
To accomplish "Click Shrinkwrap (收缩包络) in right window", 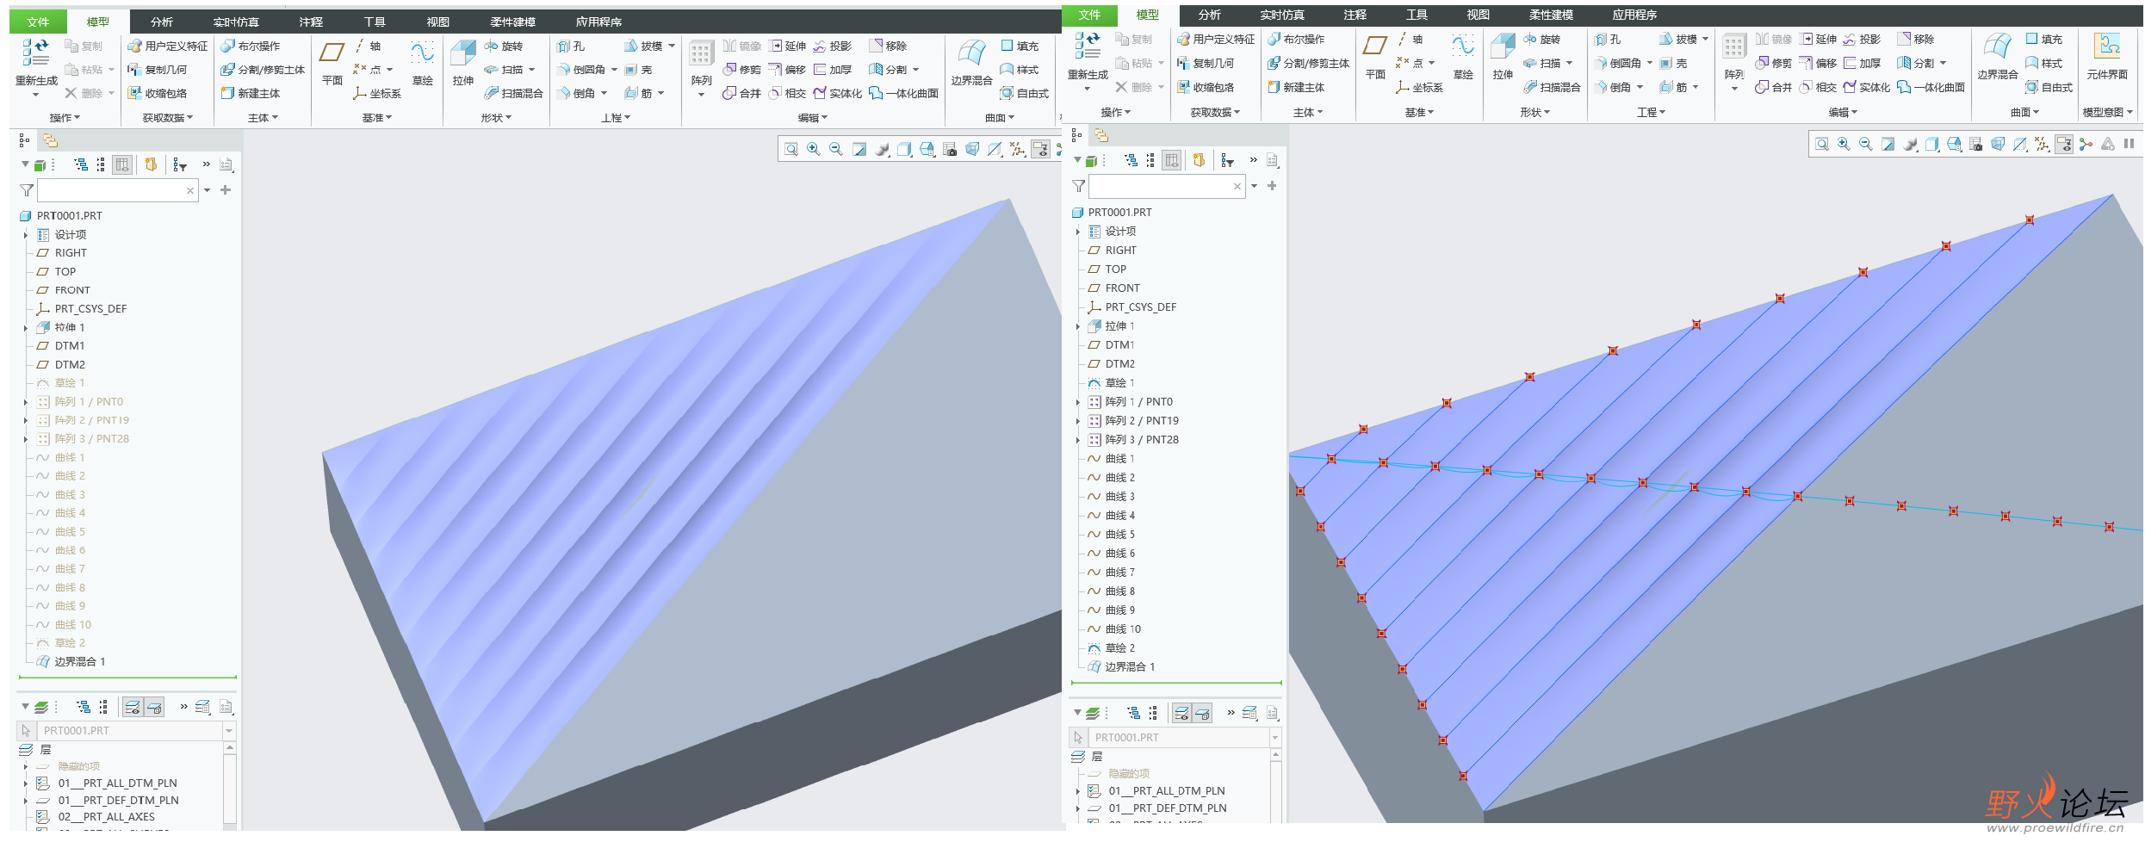I will pyautogui.click(x=1206, y=87).
